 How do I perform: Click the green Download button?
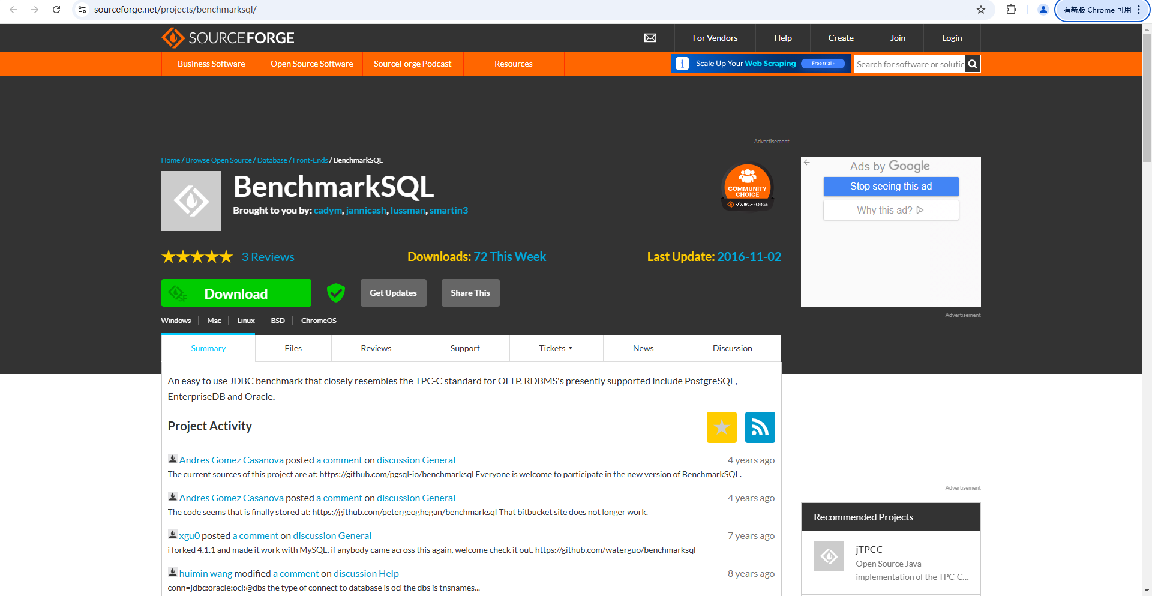tap(236, 293)
